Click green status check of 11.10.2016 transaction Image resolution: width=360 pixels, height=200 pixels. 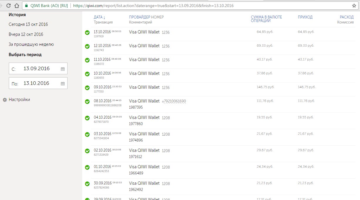(x=87, y=60)
